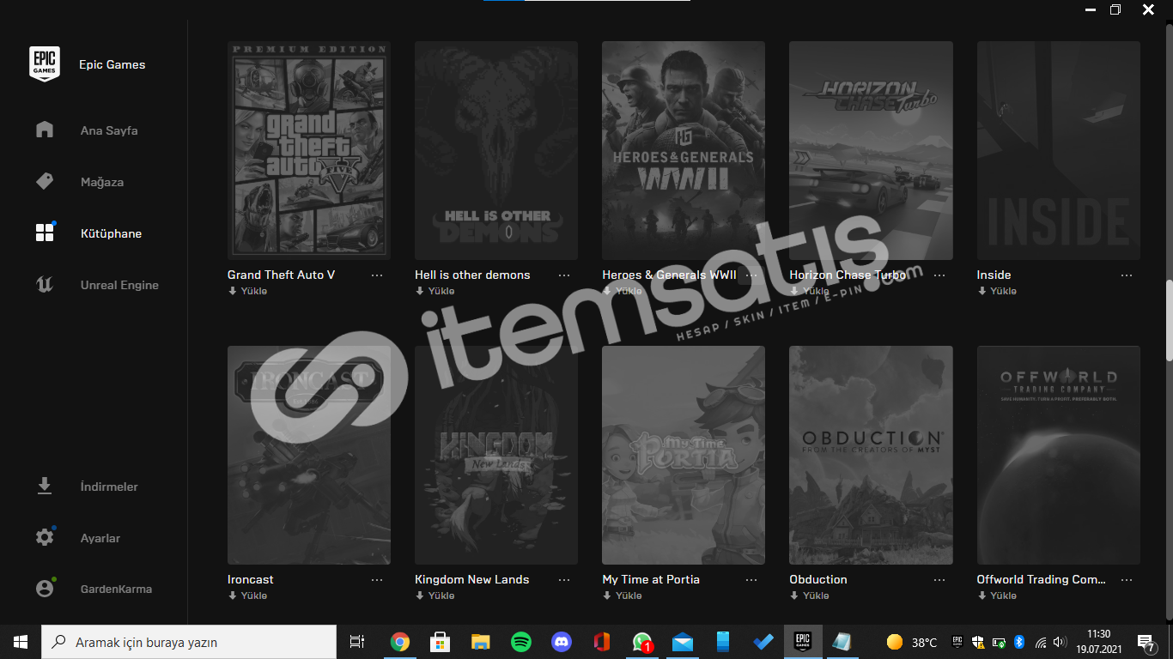Image resolution: width=1173 pixels, height=659 pixels.
Task: Click the volume speaker tray icon
Action: pyautogui.click(x=1059, y=642)
